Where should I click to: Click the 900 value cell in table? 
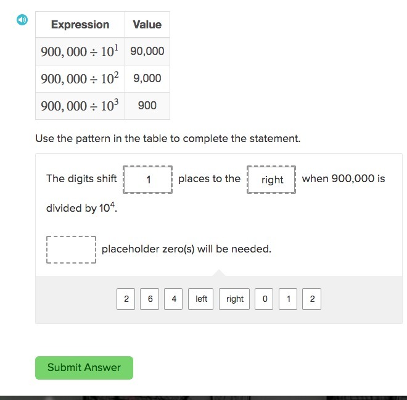(147, 106)
